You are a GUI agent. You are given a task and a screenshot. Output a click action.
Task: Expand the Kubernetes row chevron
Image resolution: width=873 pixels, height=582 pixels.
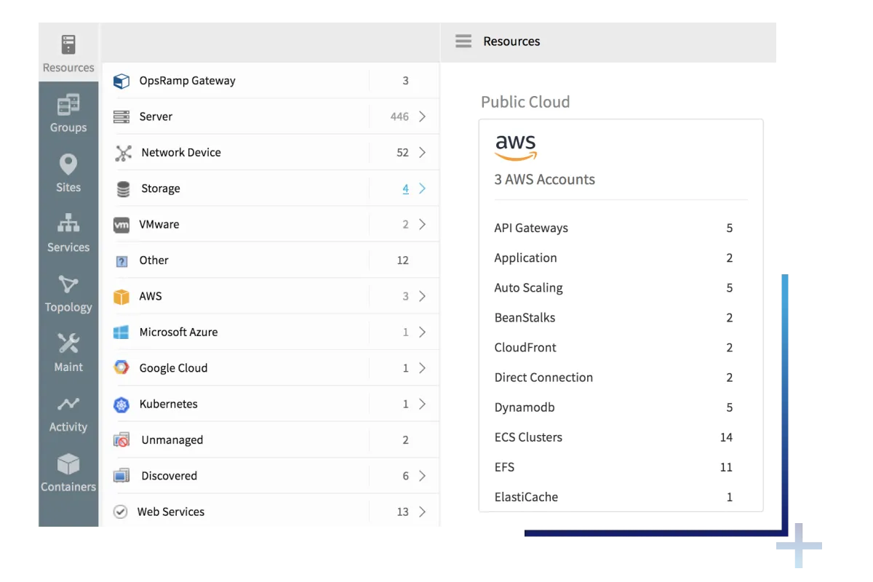[x=423, y=404]
